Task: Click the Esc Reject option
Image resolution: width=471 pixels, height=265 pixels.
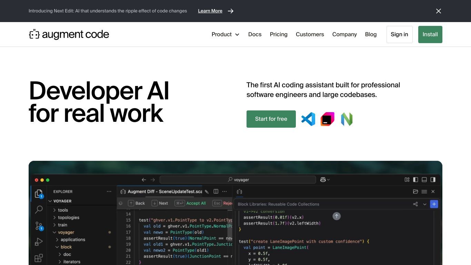Action: [x=222, y=203]
